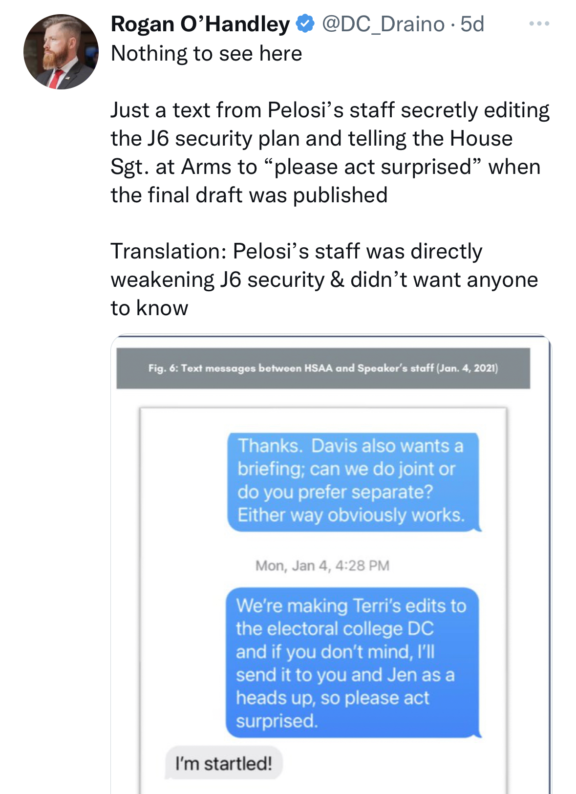Screen dimensions: 576x794
Task: Click the "We're making Terri's edits" blue bubble
Action: 352,662
